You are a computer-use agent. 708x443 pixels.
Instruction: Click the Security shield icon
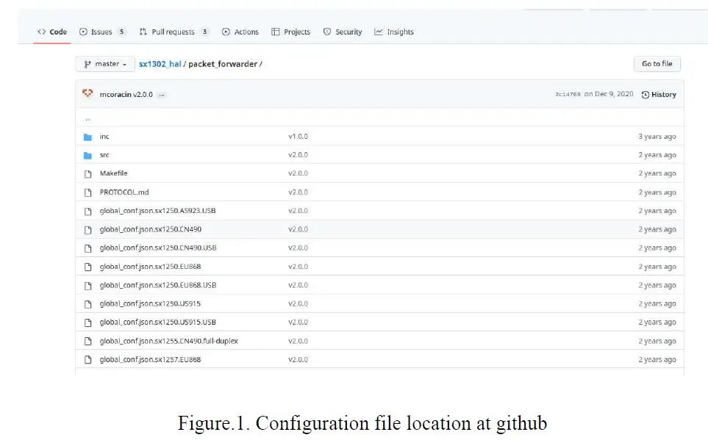[x=327, y=32]
